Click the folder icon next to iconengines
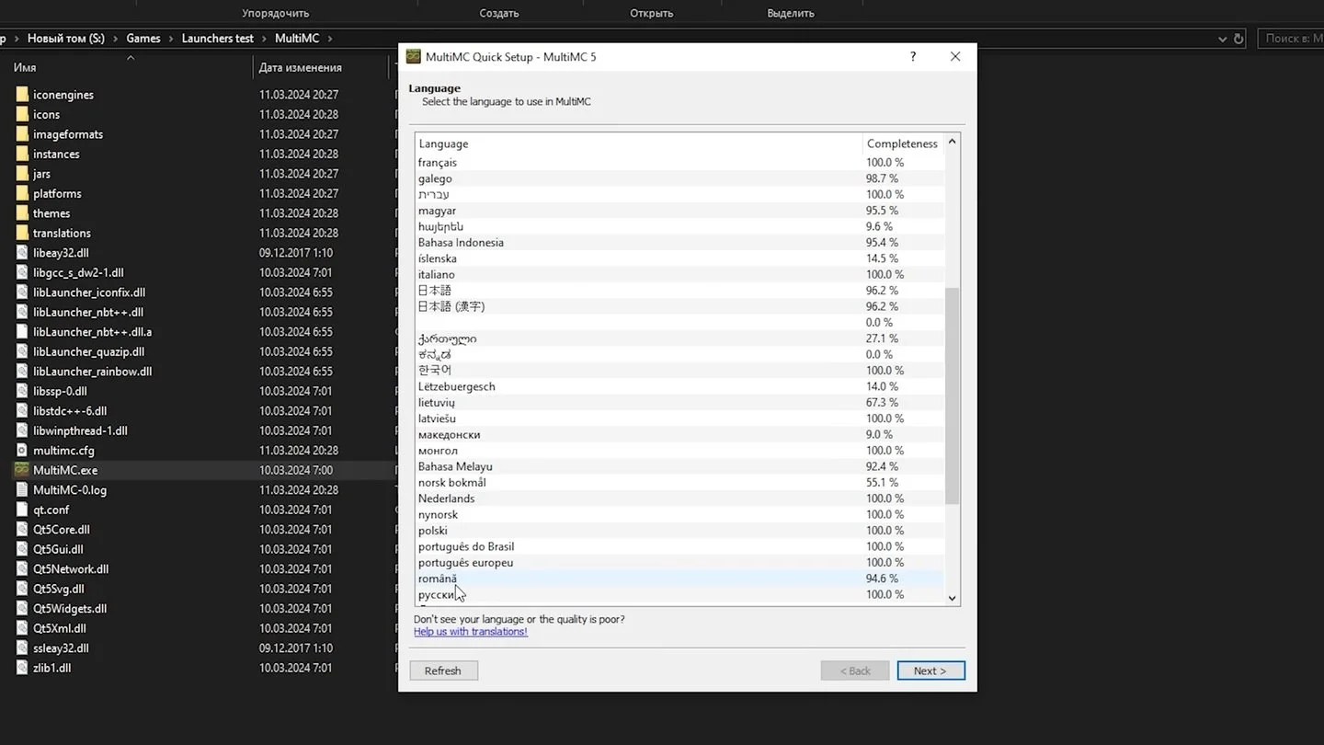Image resolution: width=1324 pixels, height=745 pixels. coord(22,95)
